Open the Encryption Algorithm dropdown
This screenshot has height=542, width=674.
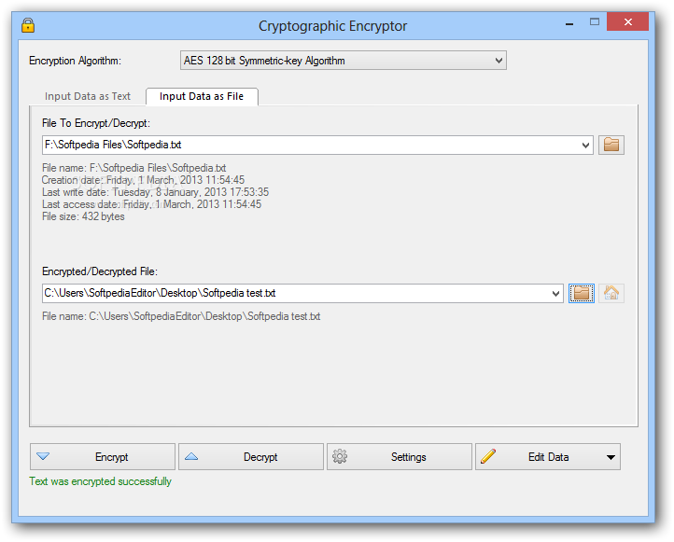(343, 61)
